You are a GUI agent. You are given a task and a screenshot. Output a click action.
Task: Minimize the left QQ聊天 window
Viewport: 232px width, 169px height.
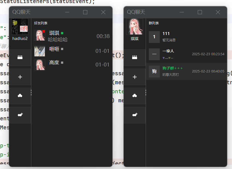click(x=67, y=12)
